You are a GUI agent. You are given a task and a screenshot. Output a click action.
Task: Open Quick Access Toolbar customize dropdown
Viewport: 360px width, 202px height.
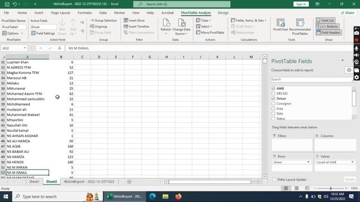tap(35, 4)
